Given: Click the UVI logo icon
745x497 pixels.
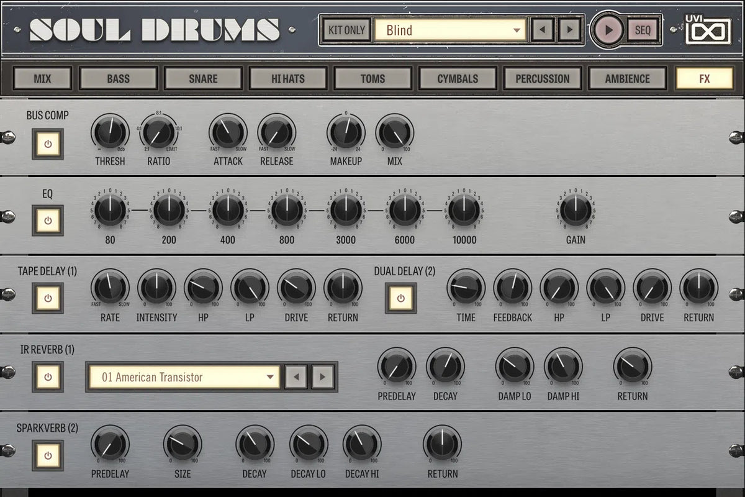Looking at the screenshot, I should coord(708,29).
